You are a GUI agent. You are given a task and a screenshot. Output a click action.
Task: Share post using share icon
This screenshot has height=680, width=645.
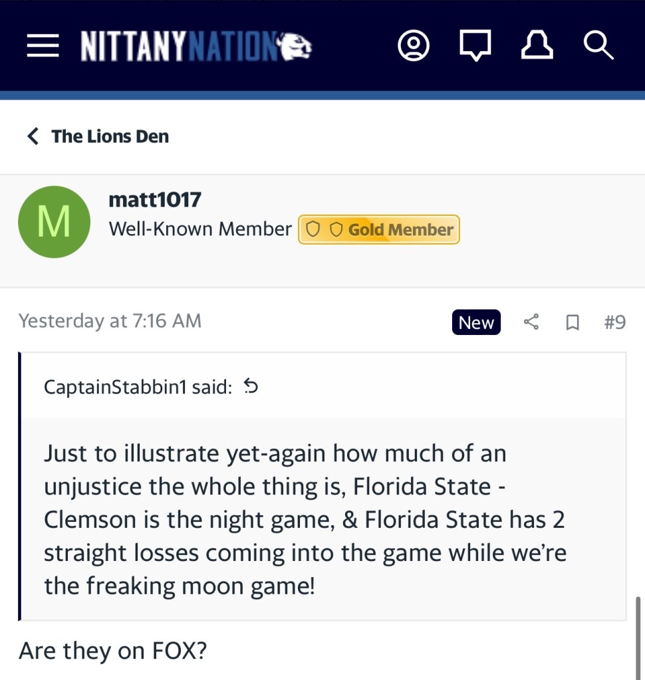(x=531, y=322)
